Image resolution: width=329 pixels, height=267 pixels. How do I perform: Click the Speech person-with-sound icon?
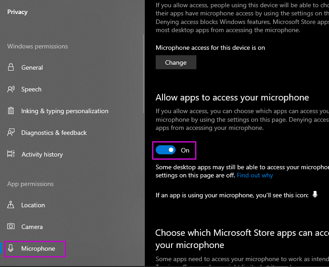click(11, 89)
